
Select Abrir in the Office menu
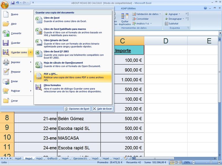pos(17,24)
